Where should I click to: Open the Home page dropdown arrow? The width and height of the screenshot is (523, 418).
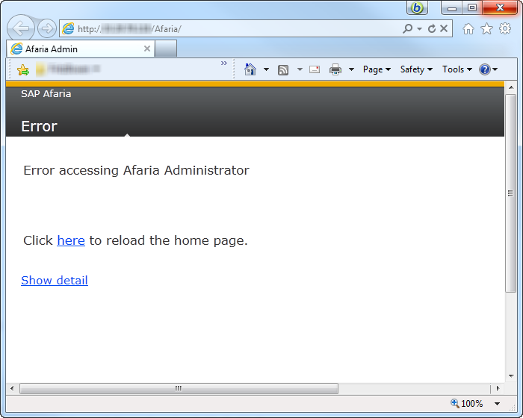point(266,69)
